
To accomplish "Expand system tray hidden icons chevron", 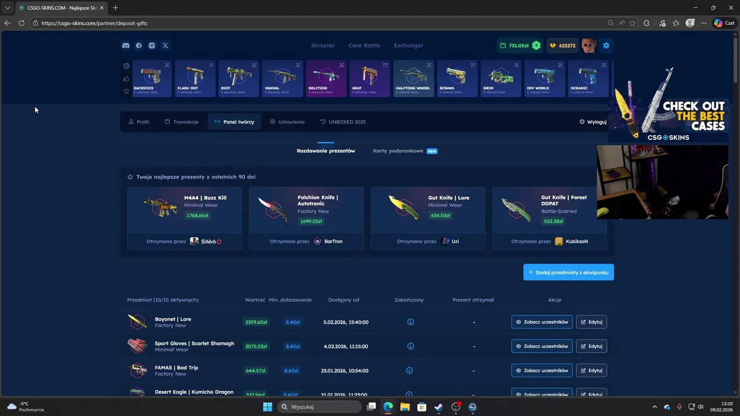I will (x=654, y=407).
